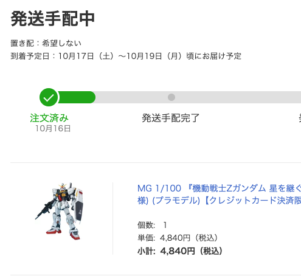This screenshot has width=301, height=276.
Task: Click the green filled progress bar segment
Action: [x=77, y=97]
